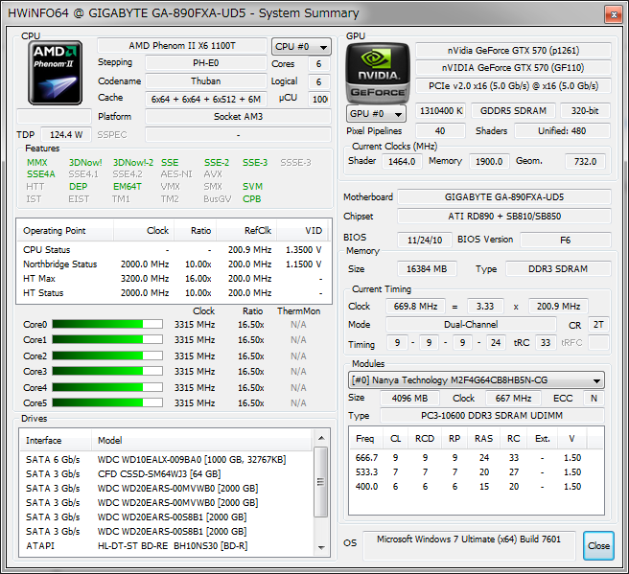629x574 pixels.
Task: Click the Operating Point column header
Action: click(x=65, y=231)
